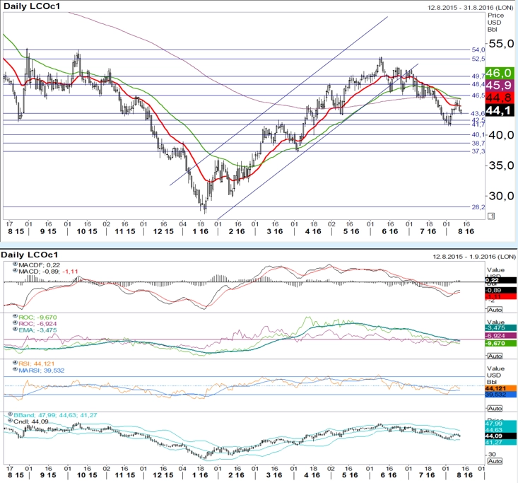518x483 pixels.
Task: Select the top Daily LCOc1 chart title
Action: (x=32, y=6)
